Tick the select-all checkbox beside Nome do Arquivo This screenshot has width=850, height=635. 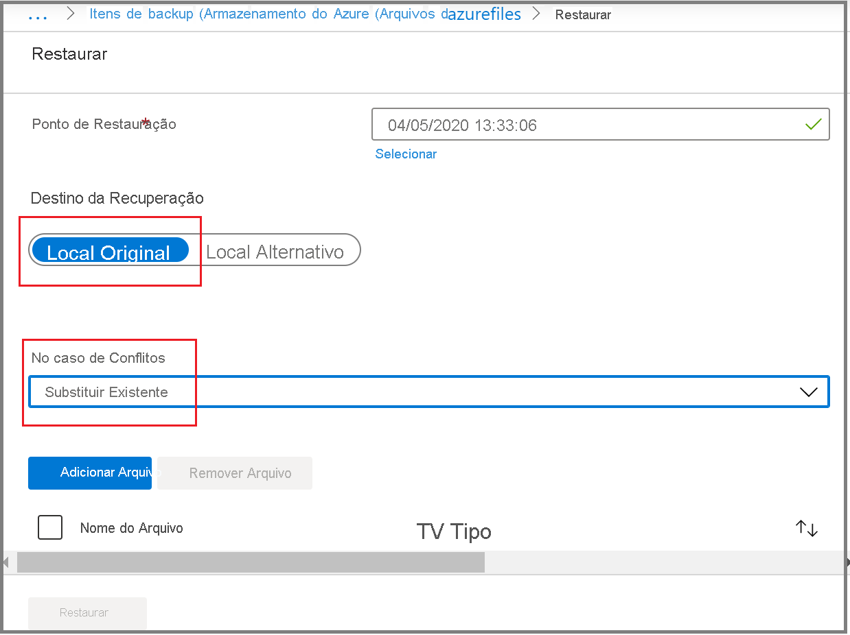[x=50, y=527]
